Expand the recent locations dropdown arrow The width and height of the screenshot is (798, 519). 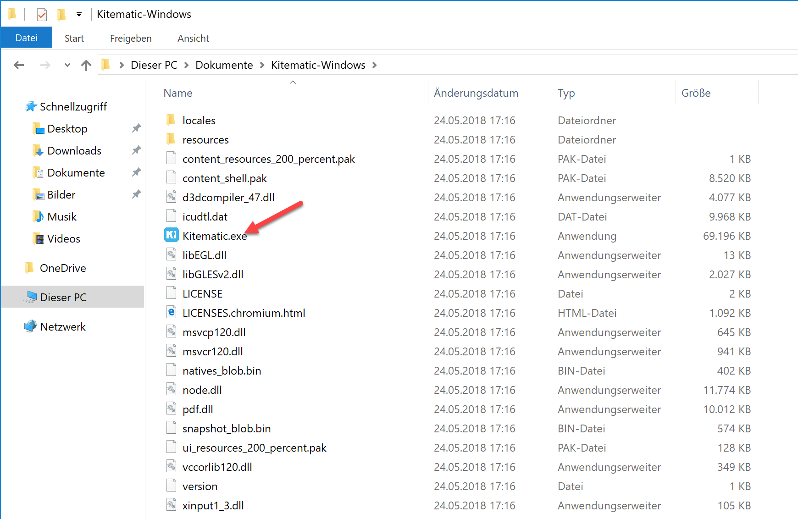tap(67, 65)
